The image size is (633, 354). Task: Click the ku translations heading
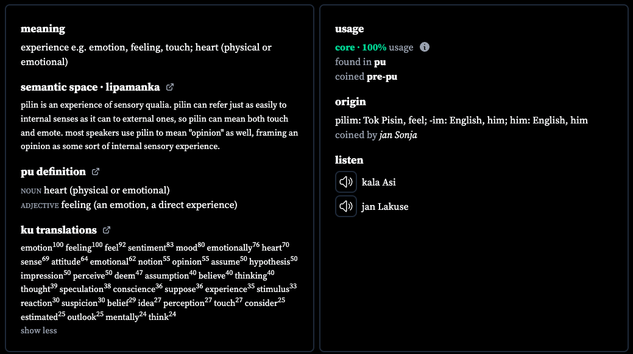pos(58,230)
